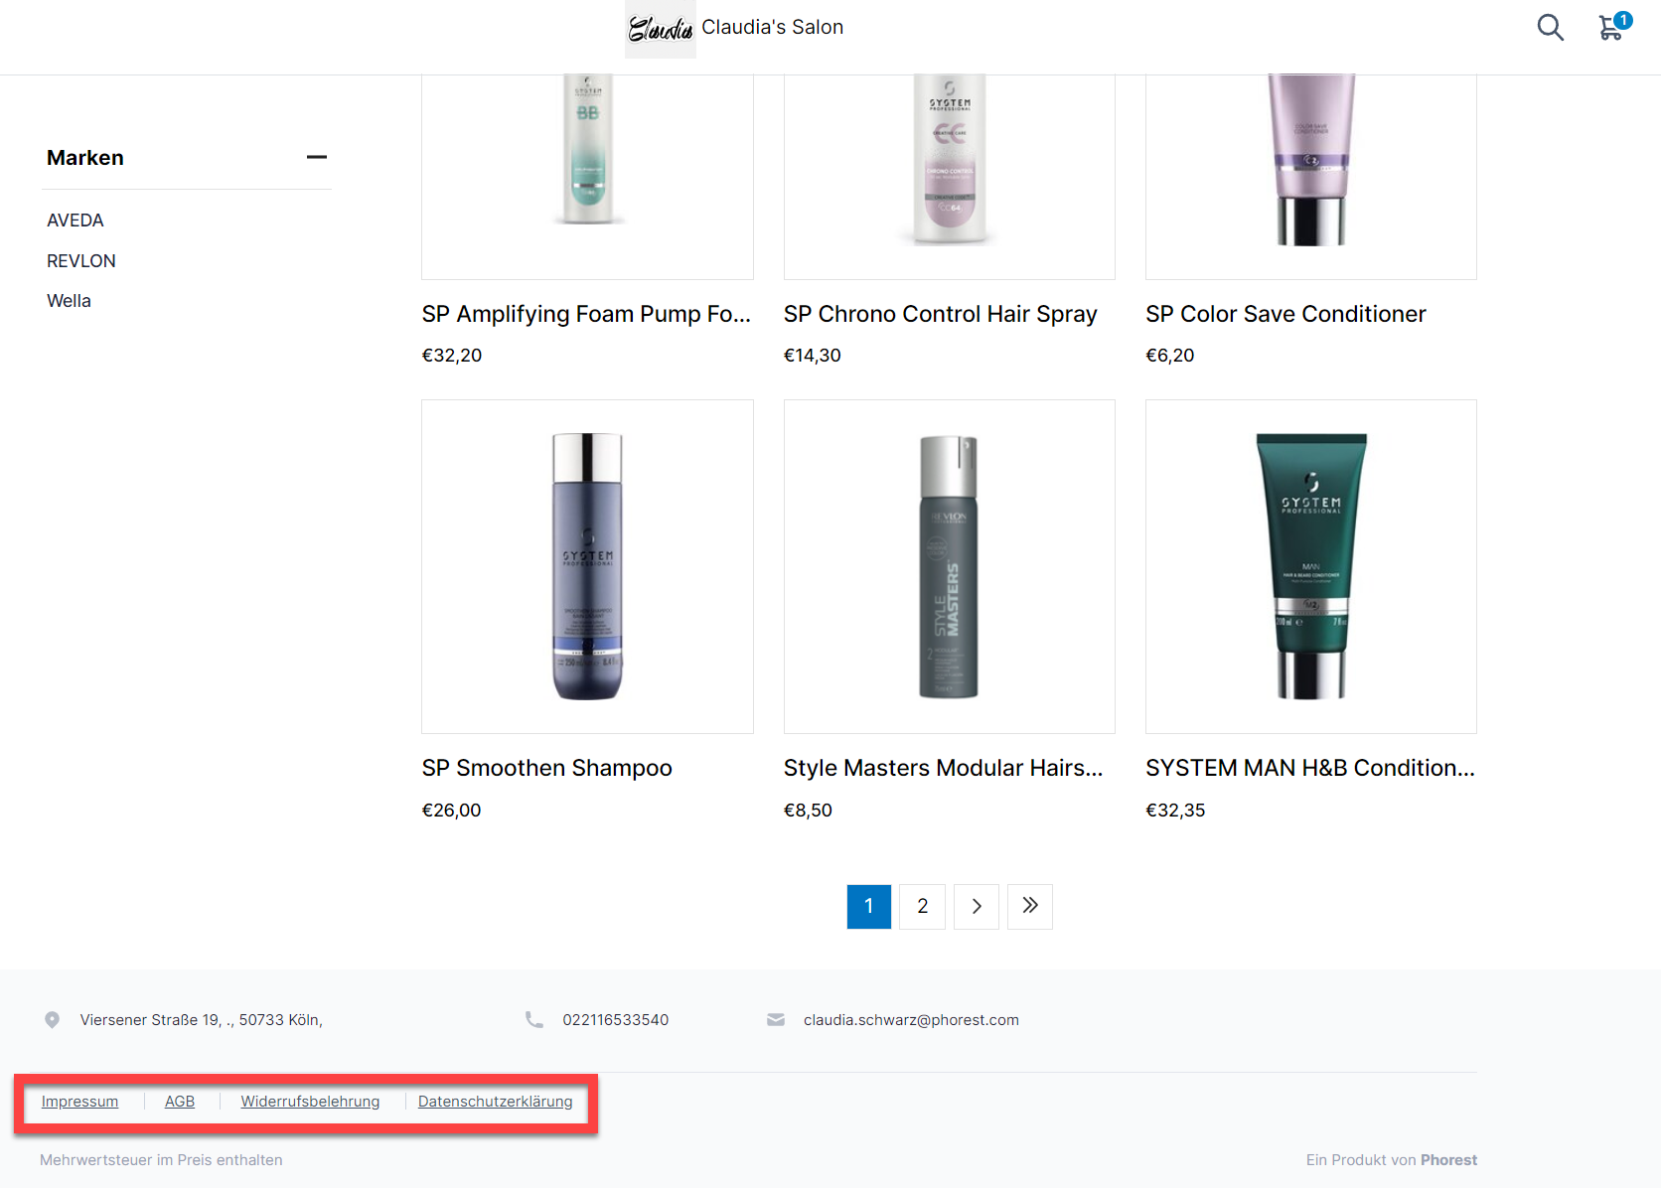Click email claudia.schwarz@phorest.com
Viewport: 1661px width, 1188px height.
tap(911, 1020)
